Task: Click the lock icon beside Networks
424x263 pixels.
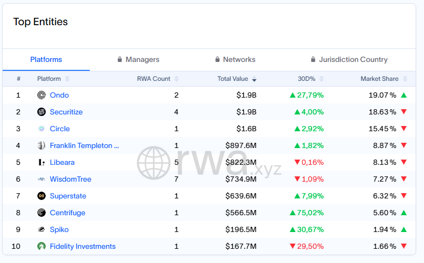Action: click(218, 59)
